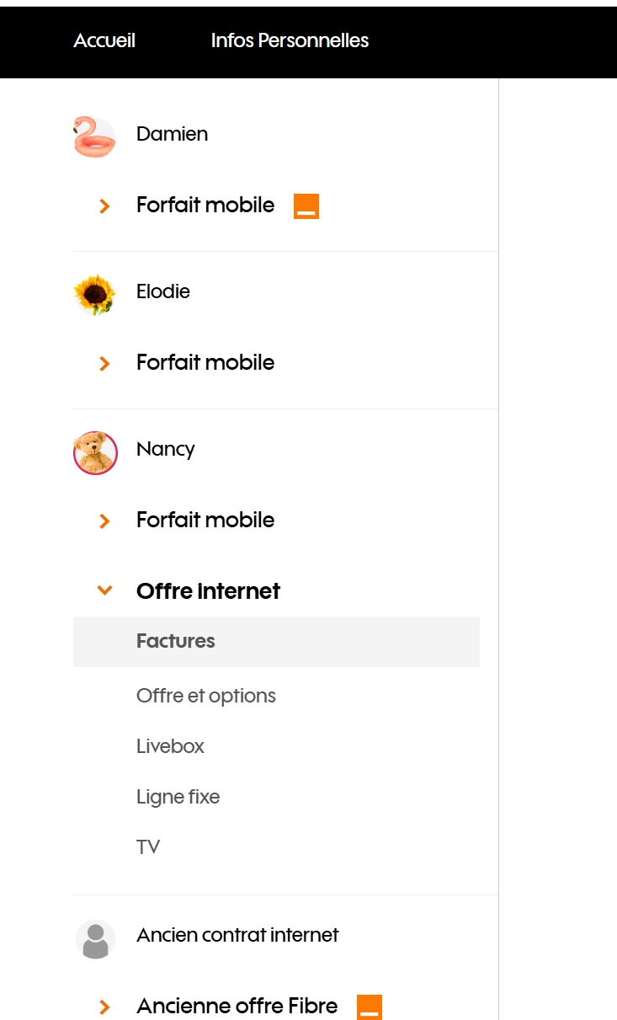
Task: Click Damien's flamingo avatar
Action: point(94,137)
